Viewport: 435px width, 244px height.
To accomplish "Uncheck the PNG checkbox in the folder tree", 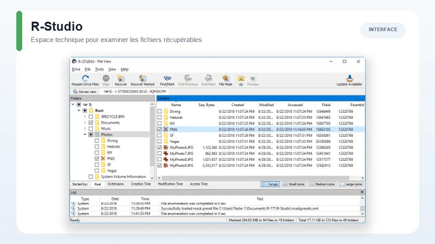I will [97, 159].
